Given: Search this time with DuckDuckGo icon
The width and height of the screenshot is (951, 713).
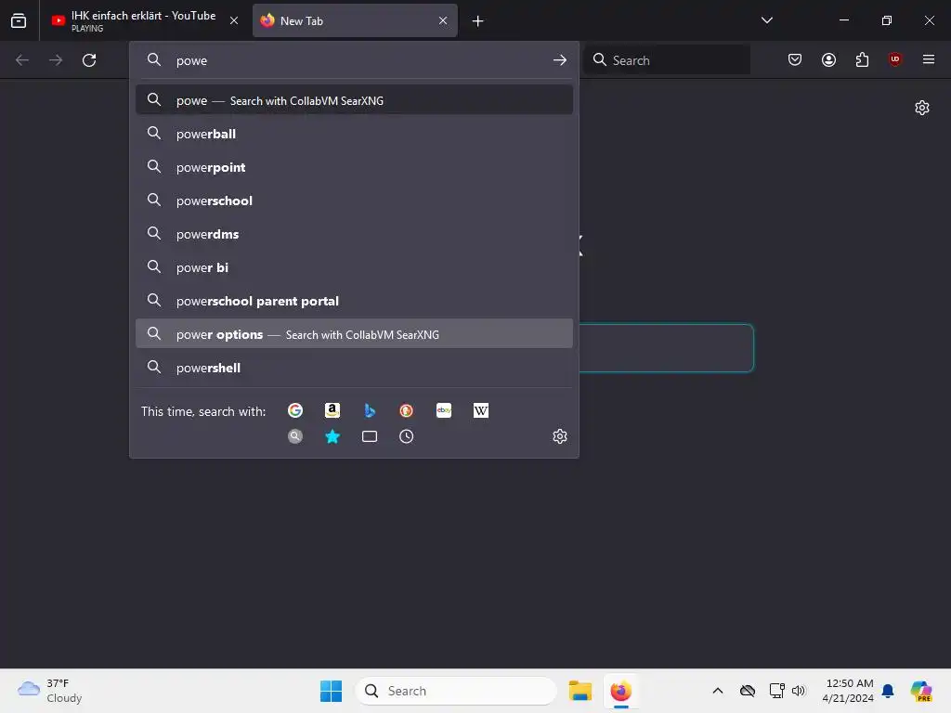Looking at the screenshot, I should (407, 410).
